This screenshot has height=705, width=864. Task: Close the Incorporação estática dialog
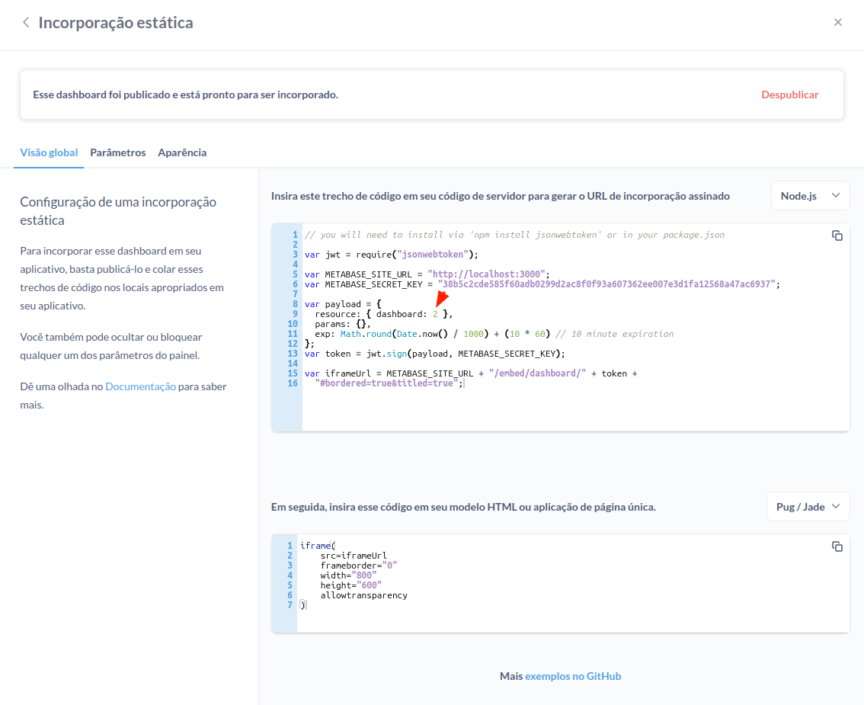tap(837, 22)
